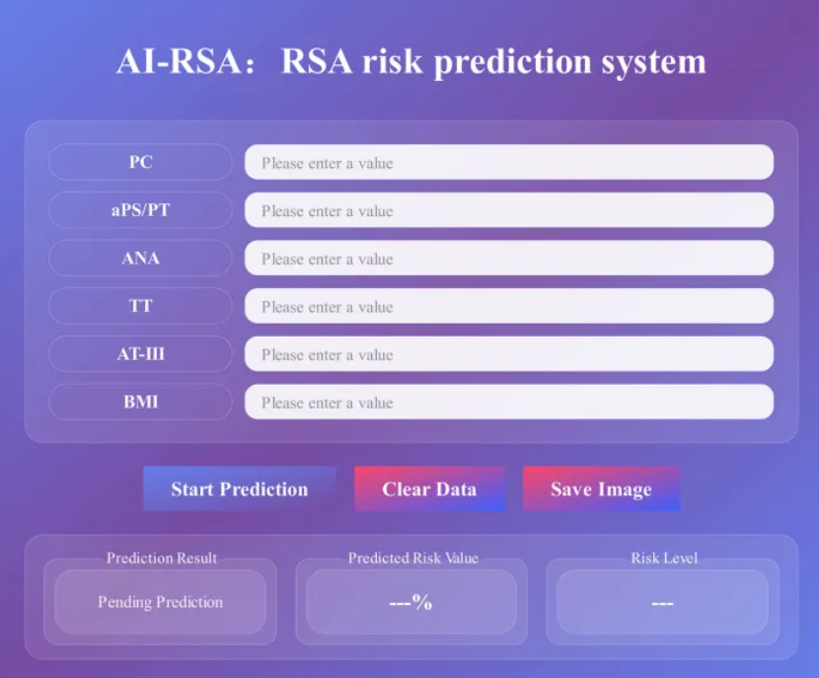Screen dimensions: 819x678
Task: Click the Prediction Result heading text
Action: pos(161,559)
